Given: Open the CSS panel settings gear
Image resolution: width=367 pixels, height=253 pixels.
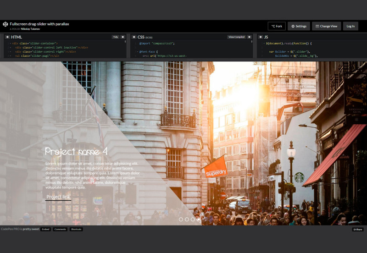Looking at the screenshot, I should (x=134, y=37).
